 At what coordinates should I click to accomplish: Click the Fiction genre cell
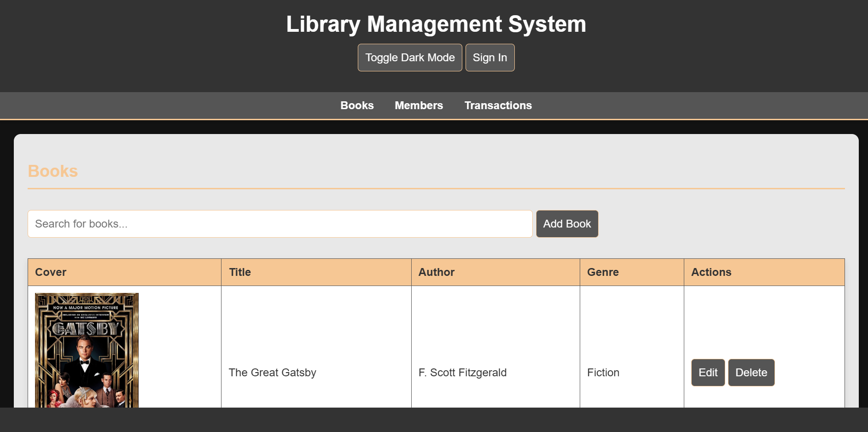tap(603, 373)
